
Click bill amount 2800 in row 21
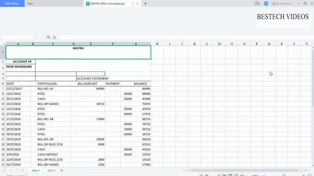tap(88, 160)
